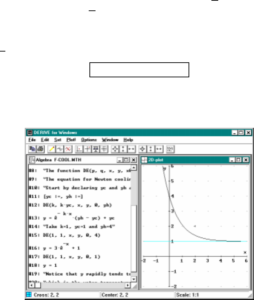254x300 pixels.
Task: Click the Algebra window vertical scroll up arrow
Action: coord(134,168)
